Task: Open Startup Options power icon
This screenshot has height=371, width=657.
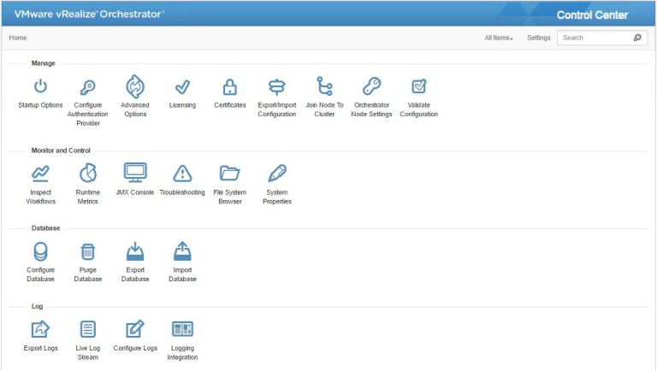Action: (40, 86)
